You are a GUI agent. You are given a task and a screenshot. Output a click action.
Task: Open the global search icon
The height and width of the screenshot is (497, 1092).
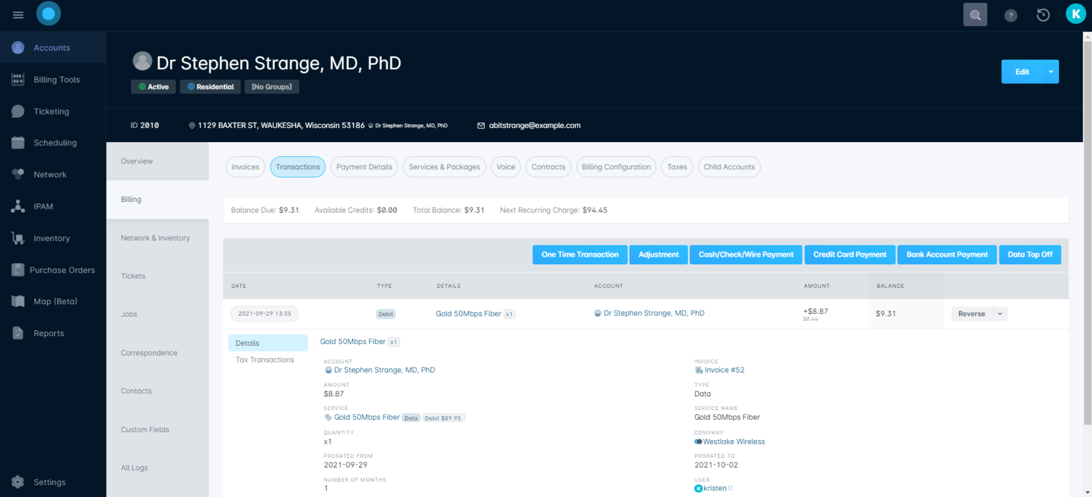975,15
